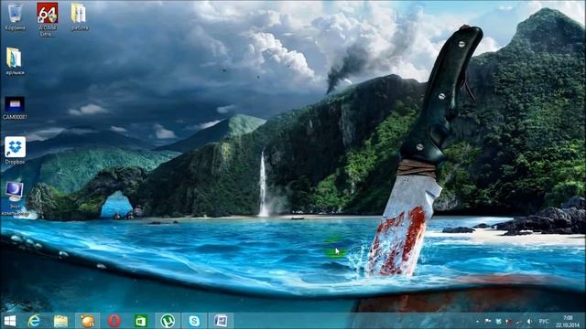Open the volume speaker tray icon

pos(529,321)
